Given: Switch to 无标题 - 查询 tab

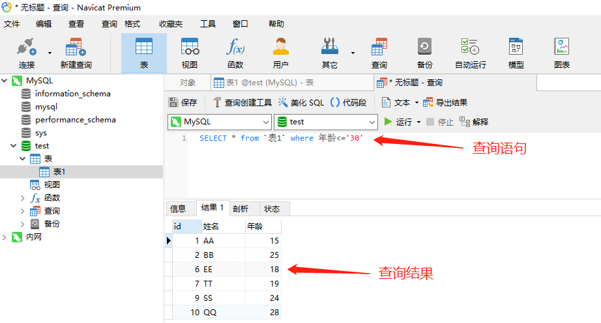Looking at the screenshot, I should click(455, 83).
